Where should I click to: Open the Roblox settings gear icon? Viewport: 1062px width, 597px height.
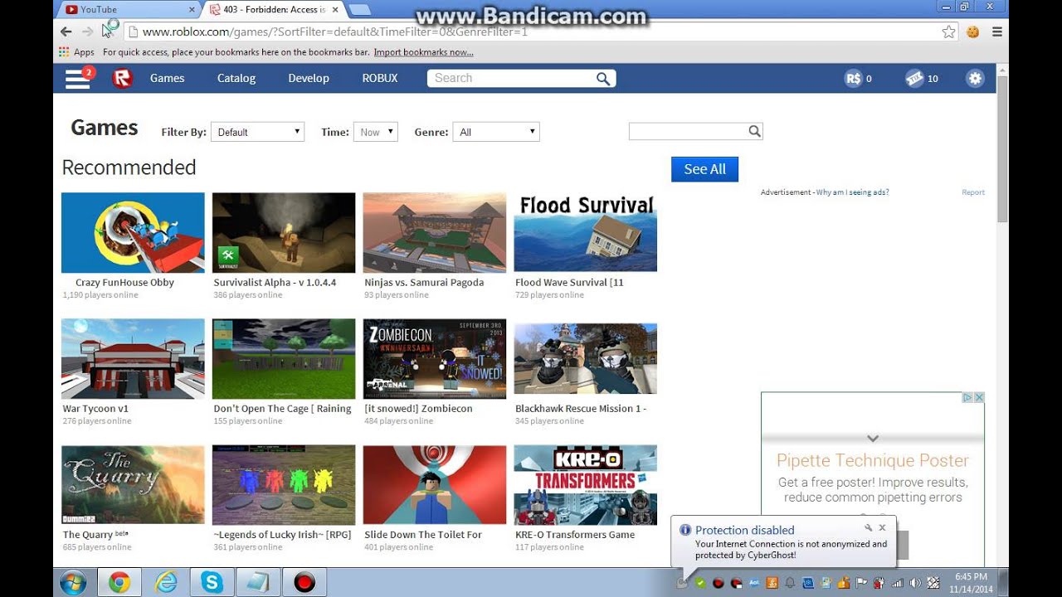[975, 79]
